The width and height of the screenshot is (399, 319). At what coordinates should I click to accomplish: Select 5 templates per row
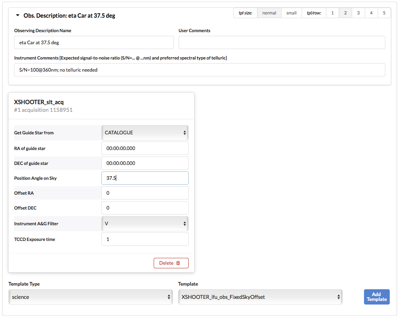384,13
